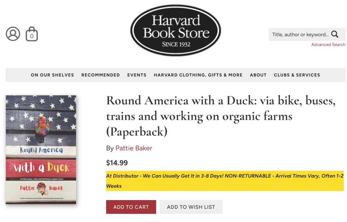
Task: Click the cart item count number
Action: pos(32,36)
